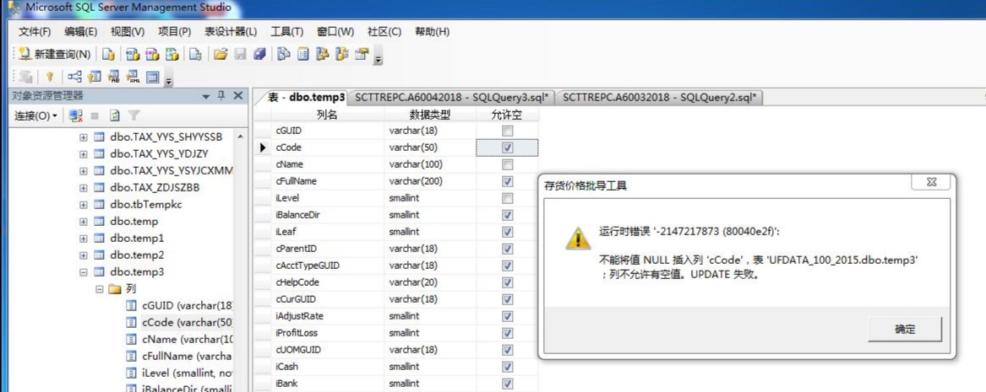Switch to SQLQuery2.sql tab
Image resolution: width=986 pixels, height=392 pixels.
[659, 97]
